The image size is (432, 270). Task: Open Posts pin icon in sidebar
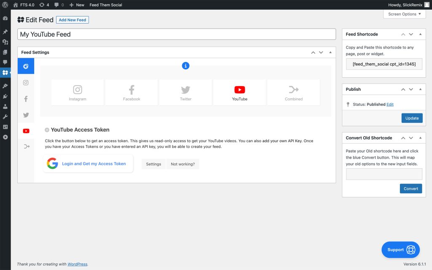[x=5, y=32]
